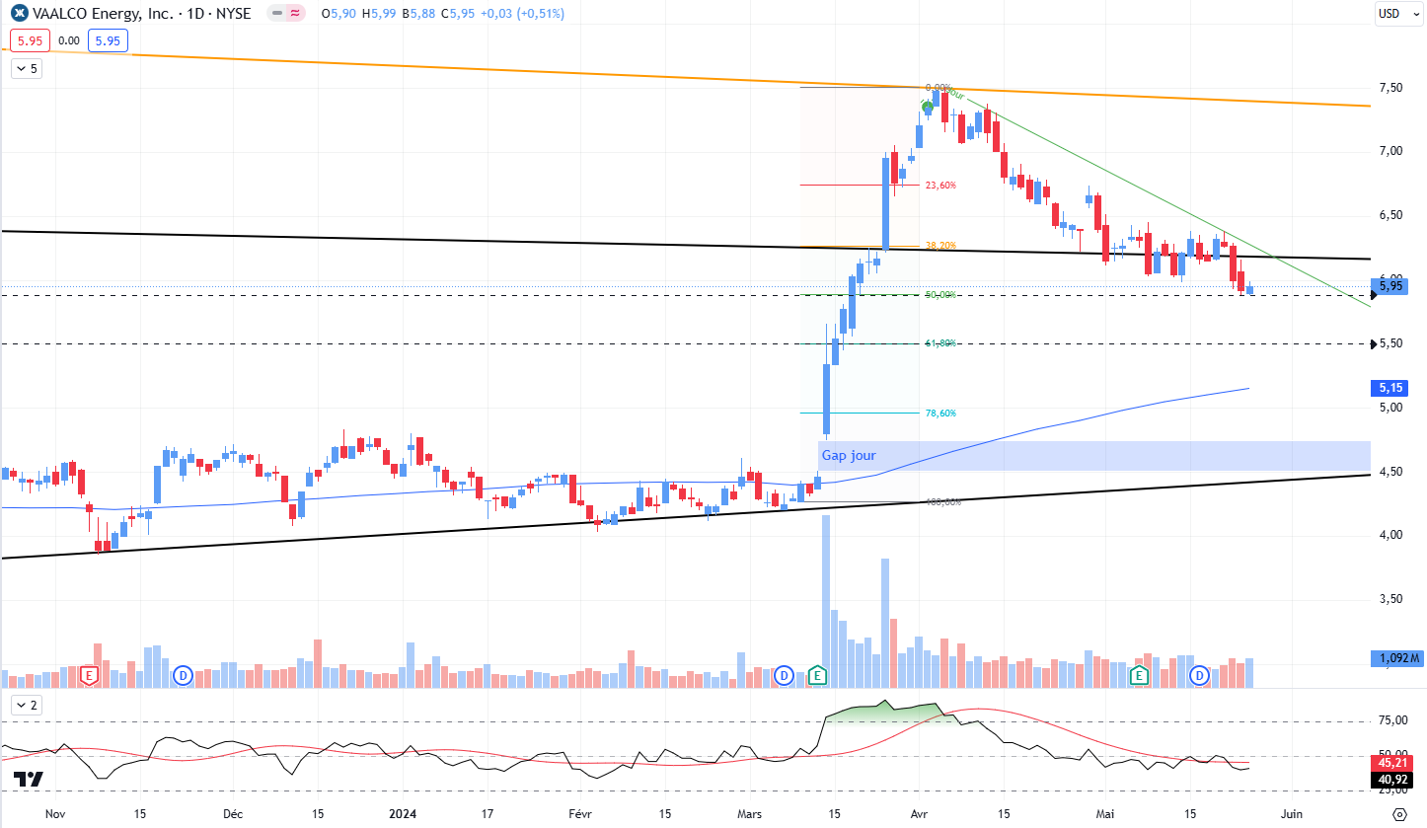Click the pink approximate-sign data icon

(x=294, y=14)
